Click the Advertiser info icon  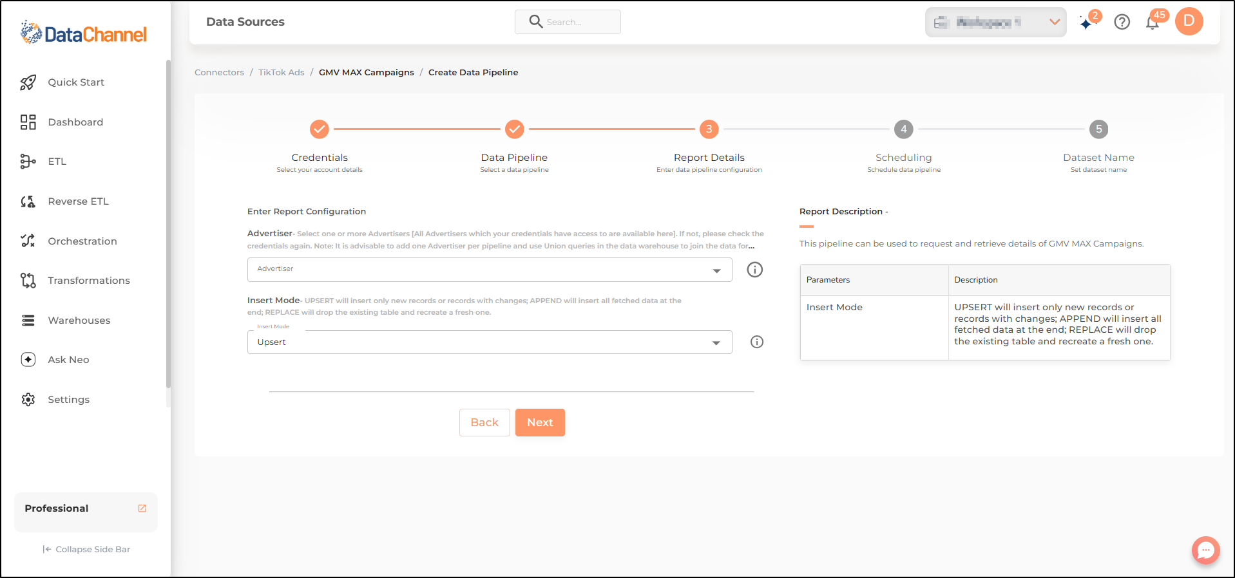tap(754, 270)
